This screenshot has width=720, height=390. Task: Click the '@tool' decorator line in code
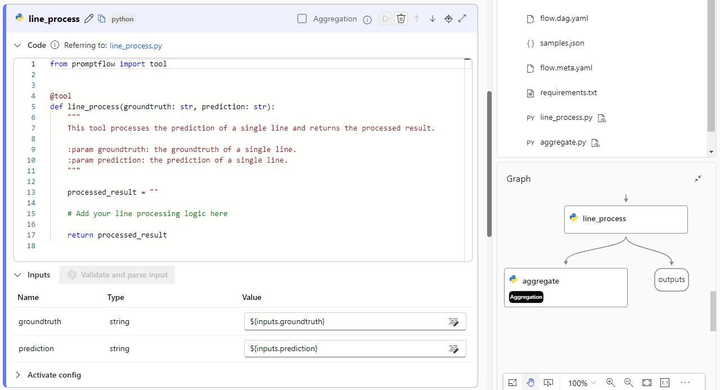click(61, 96)
